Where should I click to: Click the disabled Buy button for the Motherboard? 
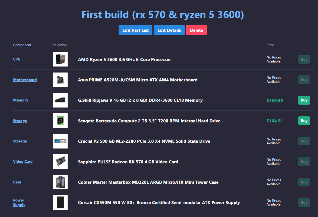(304, 80)
